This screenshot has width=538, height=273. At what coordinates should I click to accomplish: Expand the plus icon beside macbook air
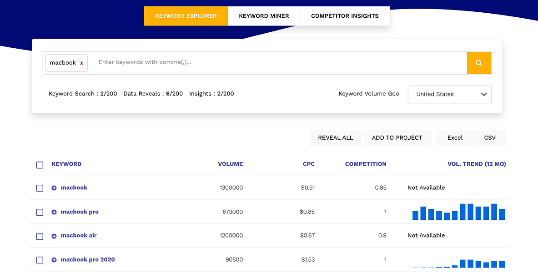54,236
